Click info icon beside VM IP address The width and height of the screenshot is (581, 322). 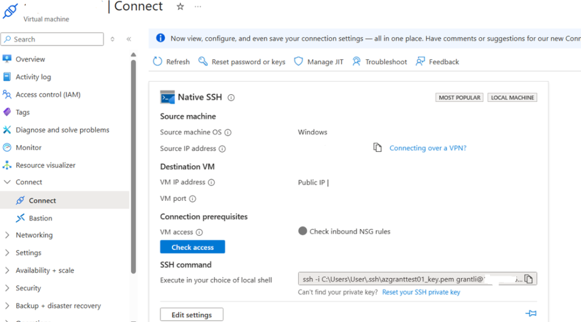coord(211,182)
